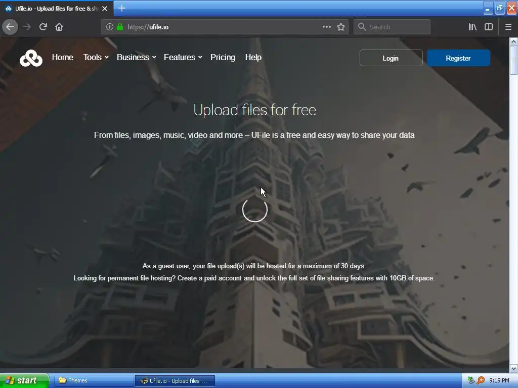Open the Home nav link
Image resolution: width=518 pixels, height=388 pixels.
click(x=62, y=57)
